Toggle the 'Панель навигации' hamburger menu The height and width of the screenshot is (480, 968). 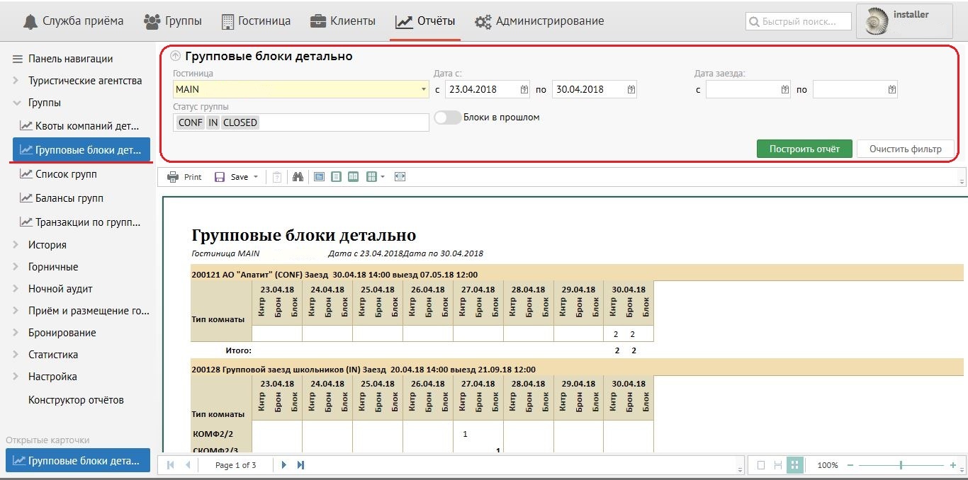[16, 59]
